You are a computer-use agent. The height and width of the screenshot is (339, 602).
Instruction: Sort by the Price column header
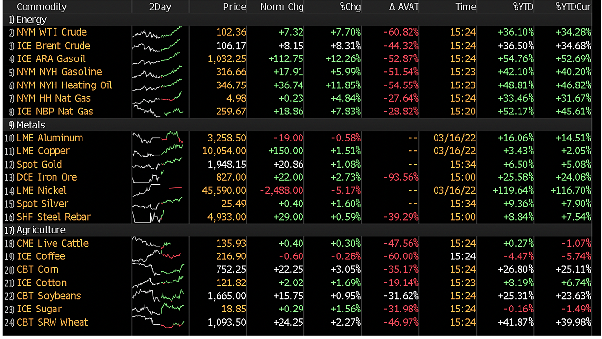(x=234, y=7)
